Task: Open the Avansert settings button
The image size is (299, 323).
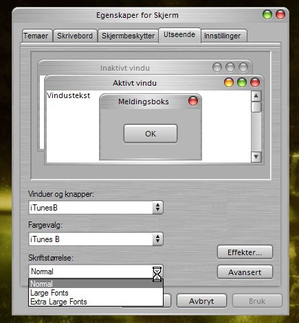Action: click(x=245, y=272)
